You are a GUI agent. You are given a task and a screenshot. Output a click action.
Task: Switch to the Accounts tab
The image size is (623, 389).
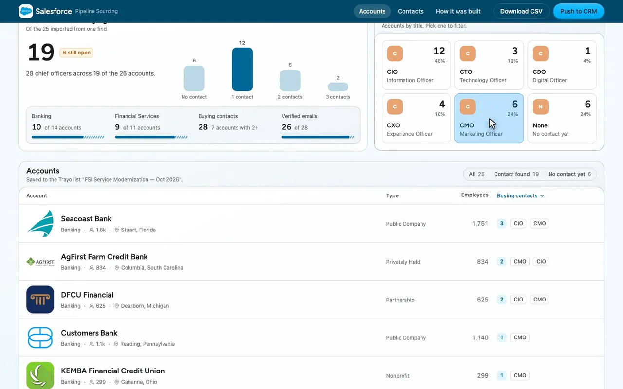pos(372,11)
